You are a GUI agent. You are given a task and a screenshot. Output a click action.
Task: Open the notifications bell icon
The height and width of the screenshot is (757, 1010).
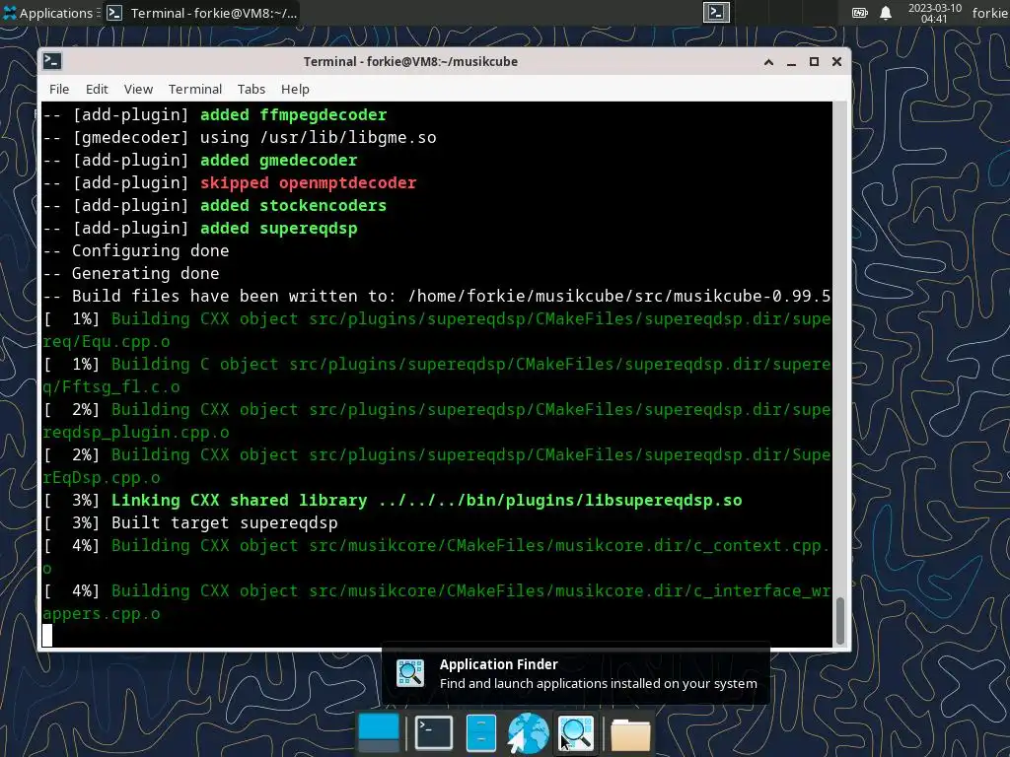(886, 13)
